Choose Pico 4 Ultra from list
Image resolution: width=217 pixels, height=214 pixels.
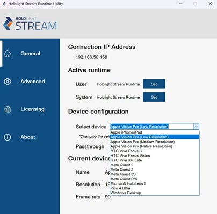pyautogui.click(x=155, y=188)
